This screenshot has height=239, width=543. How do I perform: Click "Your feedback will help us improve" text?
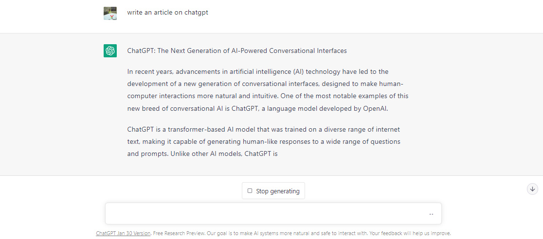point(410,233)
